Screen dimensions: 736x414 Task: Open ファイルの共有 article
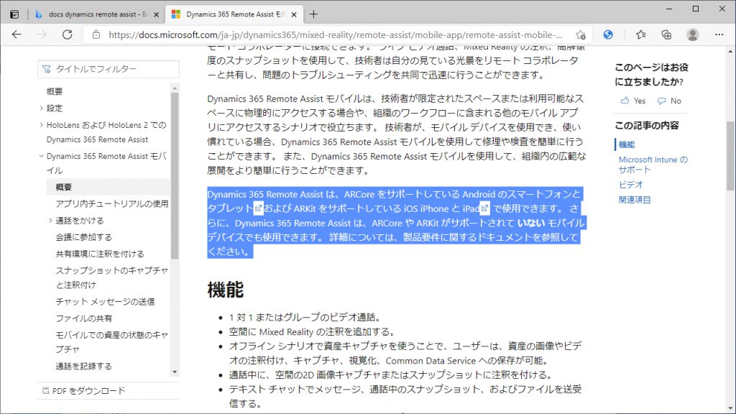pyautogui.click(x=83, y=318)
